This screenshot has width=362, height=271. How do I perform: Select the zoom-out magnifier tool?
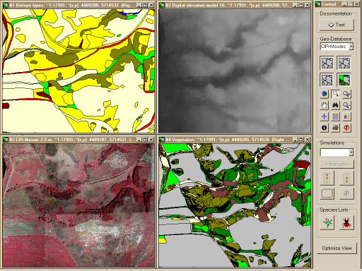(x=346, y=105)
